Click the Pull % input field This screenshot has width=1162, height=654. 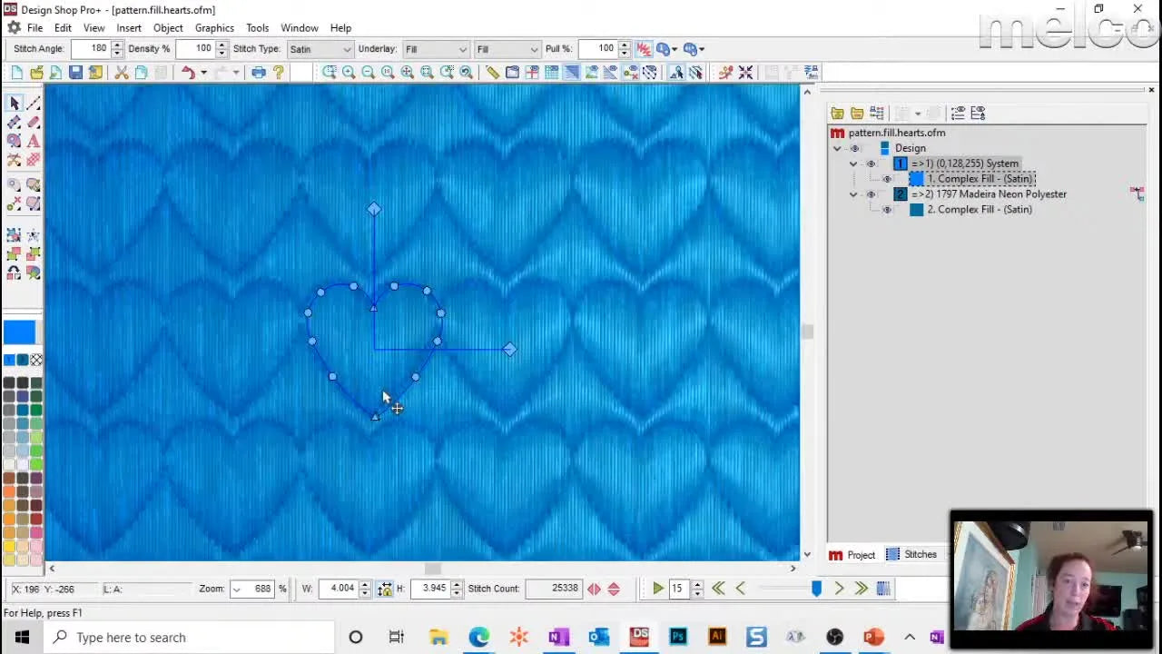[599, 49]
